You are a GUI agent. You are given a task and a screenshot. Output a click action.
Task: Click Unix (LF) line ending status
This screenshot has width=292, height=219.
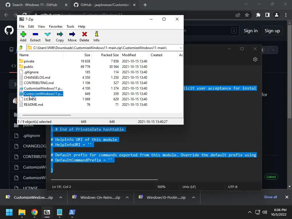coord(189,186)
